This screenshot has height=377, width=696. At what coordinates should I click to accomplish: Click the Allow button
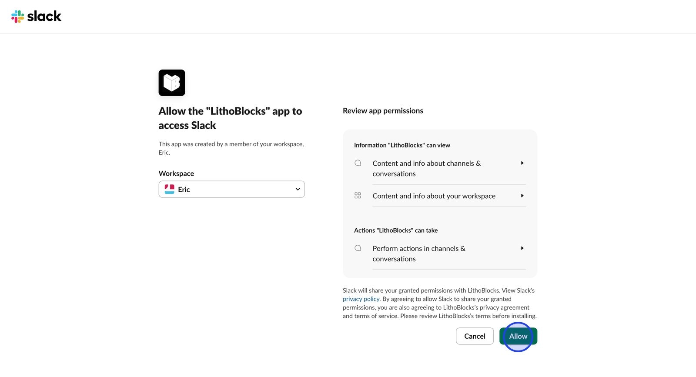[x=518, y=336]
